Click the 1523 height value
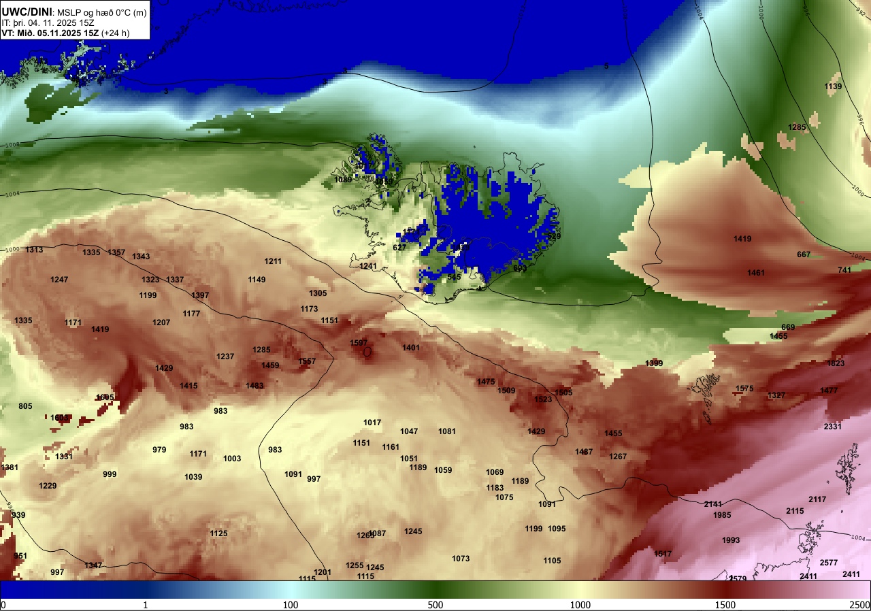 (543, 399)
